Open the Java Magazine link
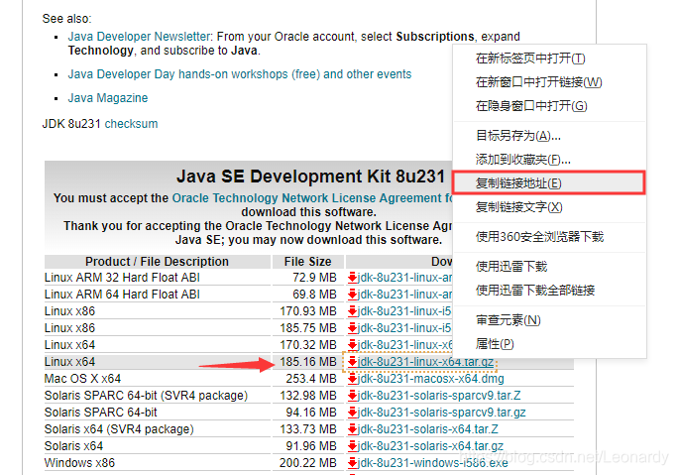 coord(108,98)
